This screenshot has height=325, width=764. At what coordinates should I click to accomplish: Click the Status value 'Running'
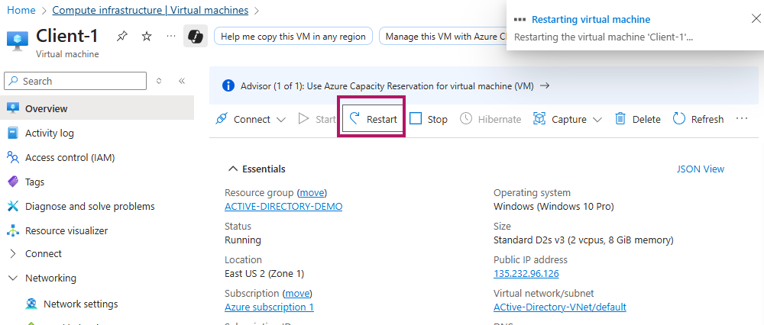click(243, 240)
